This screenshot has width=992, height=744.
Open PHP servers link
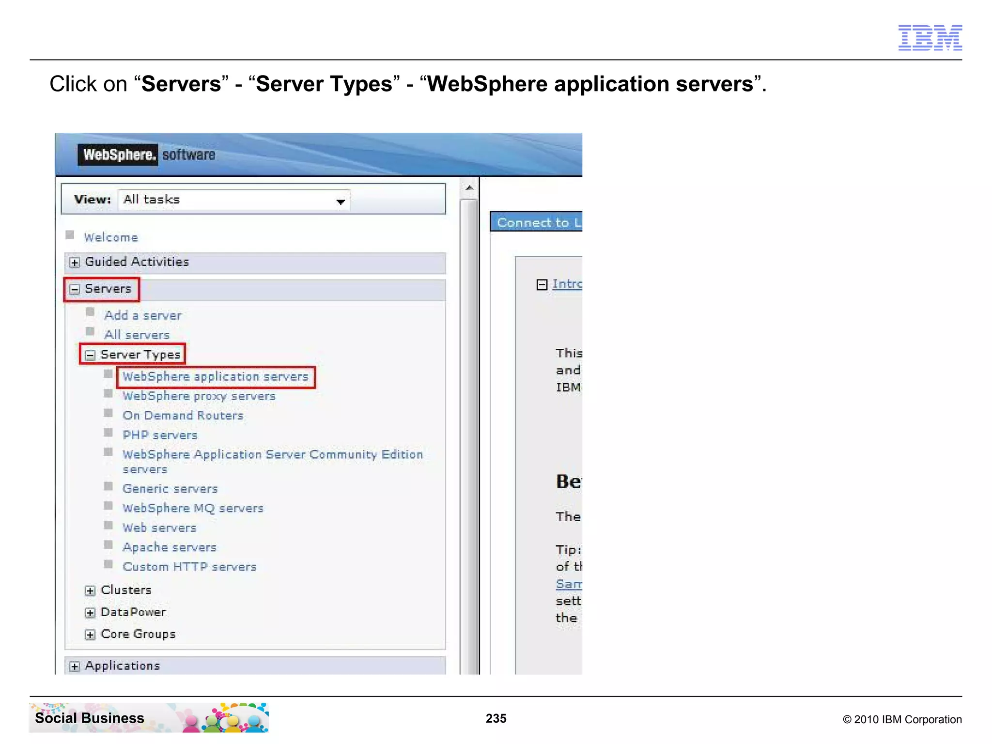[160, 435]
